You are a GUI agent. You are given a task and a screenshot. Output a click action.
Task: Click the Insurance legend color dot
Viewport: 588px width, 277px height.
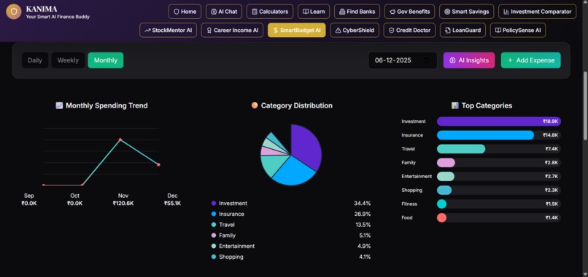(x=214, y=214)
